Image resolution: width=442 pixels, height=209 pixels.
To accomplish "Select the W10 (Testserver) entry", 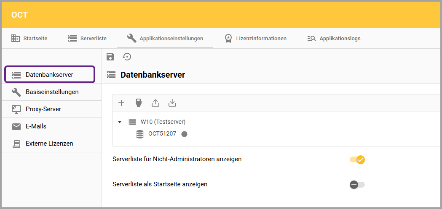I will (163, 122).
